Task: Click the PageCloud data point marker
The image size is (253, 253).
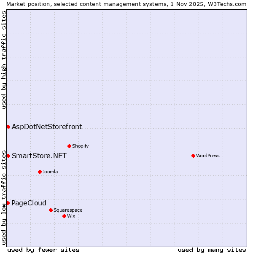Action: point(8,203)
